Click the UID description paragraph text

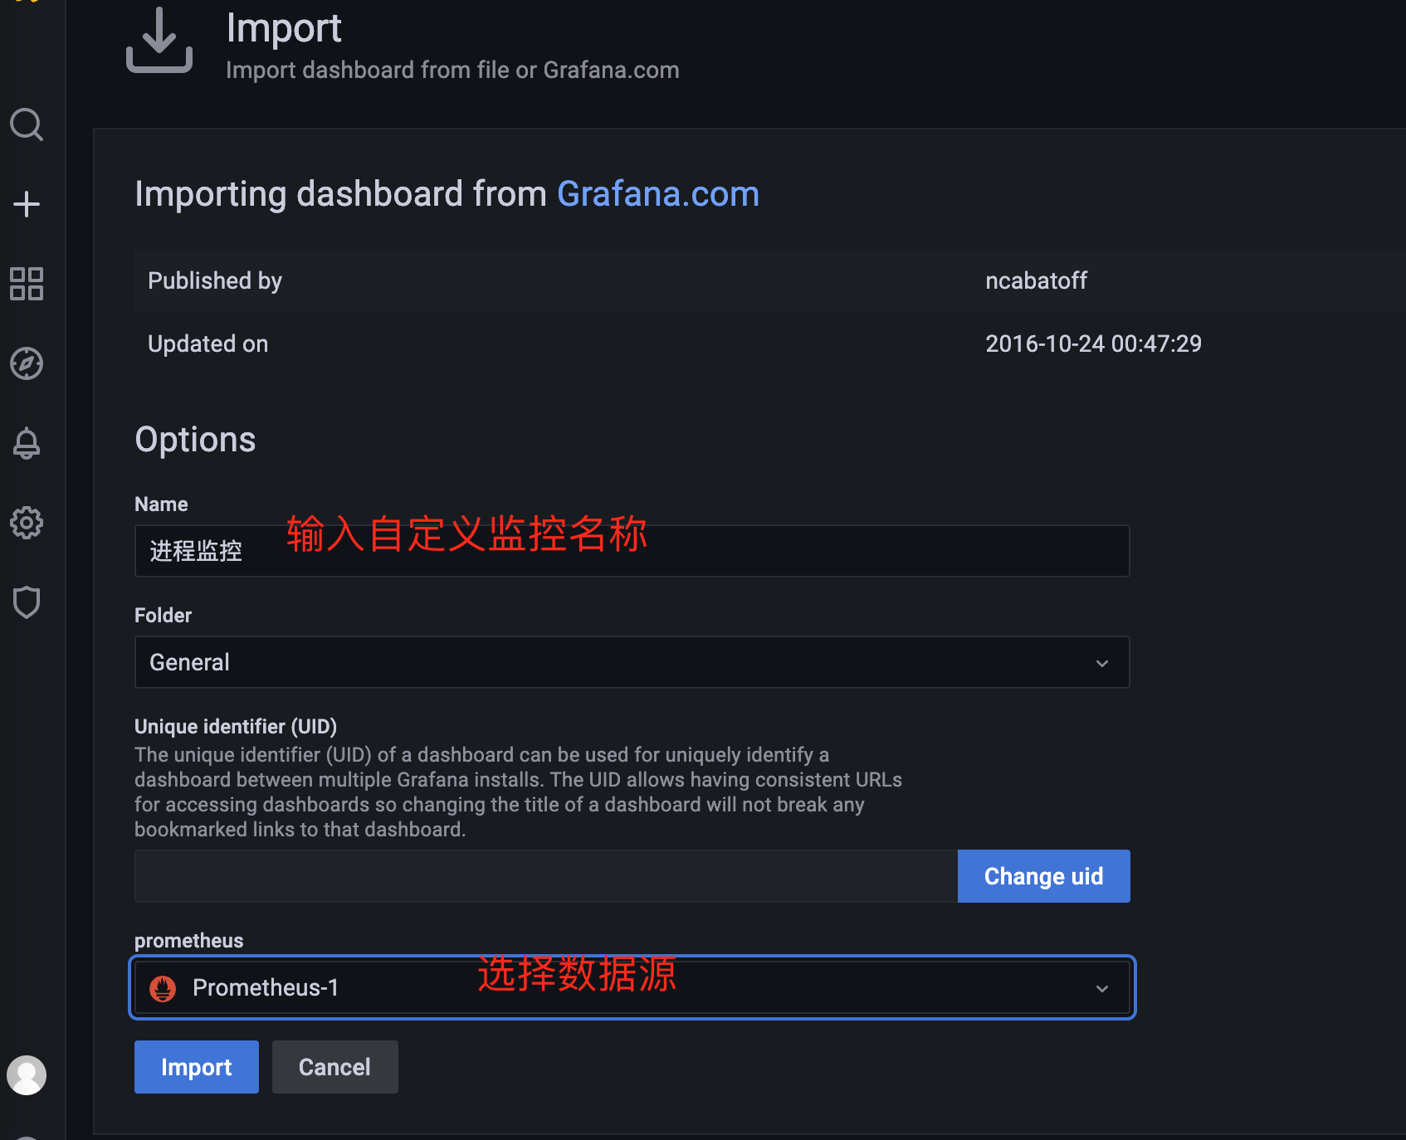pyautogui.click(x=518, y=792)
